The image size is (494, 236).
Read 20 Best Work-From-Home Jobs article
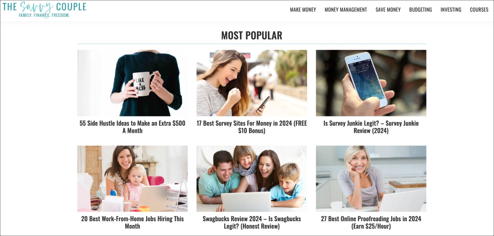pos(133,222)
